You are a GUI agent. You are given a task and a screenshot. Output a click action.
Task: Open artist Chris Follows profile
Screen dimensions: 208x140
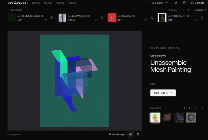[x=158, y=56]
